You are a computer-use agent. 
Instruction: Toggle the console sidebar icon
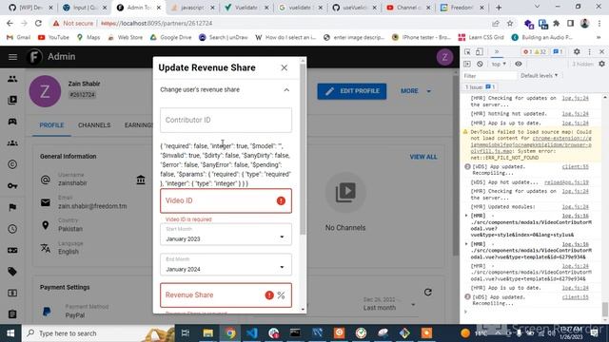[x=467, y=64]
